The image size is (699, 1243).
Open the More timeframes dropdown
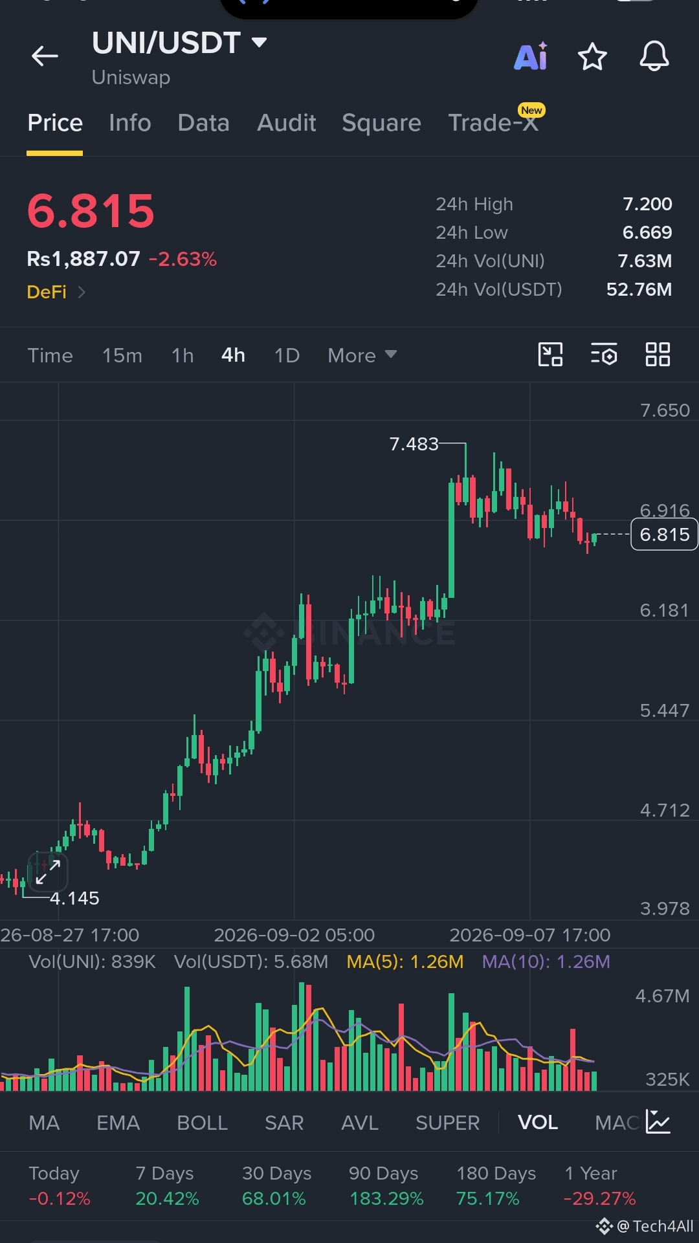(x=362, y=355)
